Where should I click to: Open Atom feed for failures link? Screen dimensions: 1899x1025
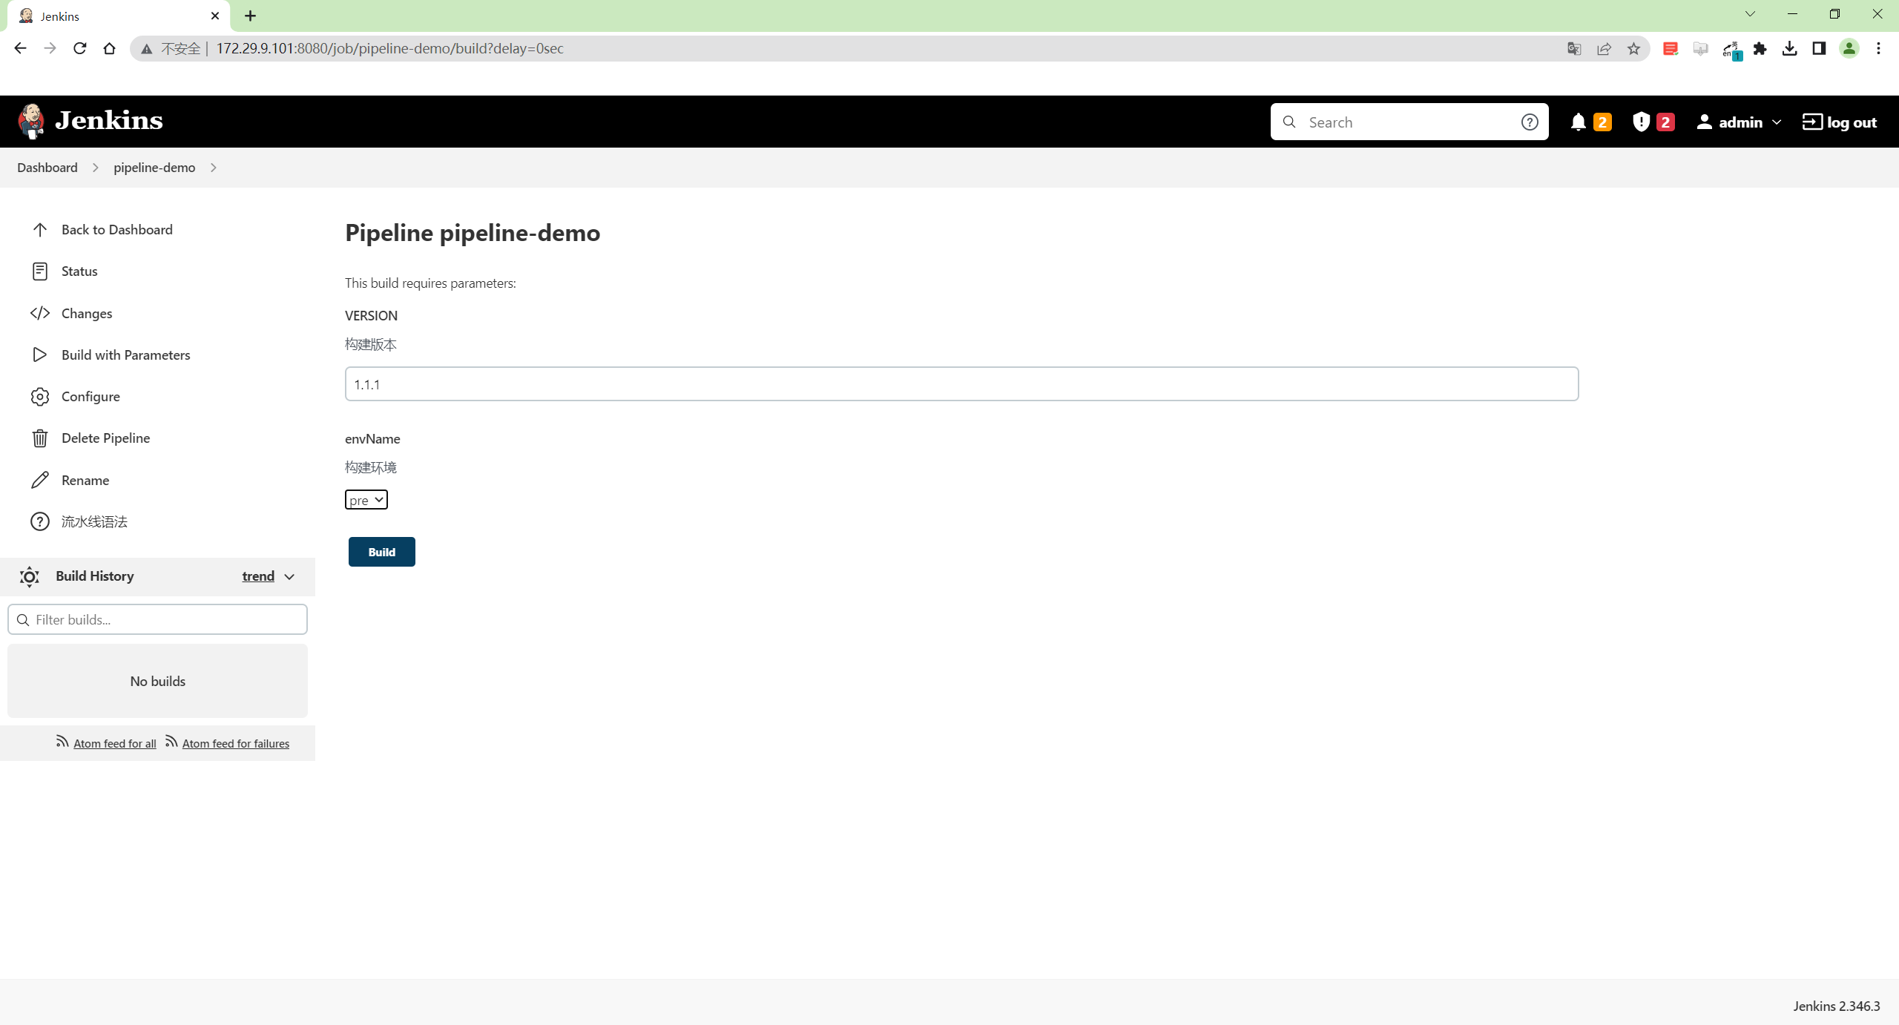click(236, 744)
